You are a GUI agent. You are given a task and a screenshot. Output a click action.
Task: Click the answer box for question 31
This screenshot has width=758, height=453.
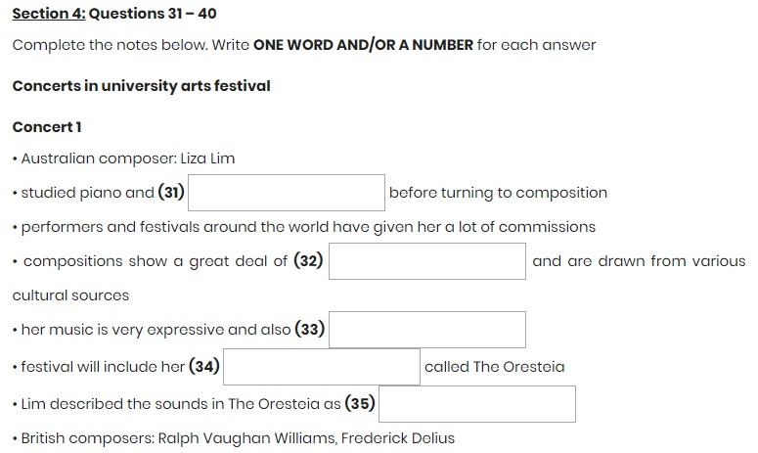[287, 193]
